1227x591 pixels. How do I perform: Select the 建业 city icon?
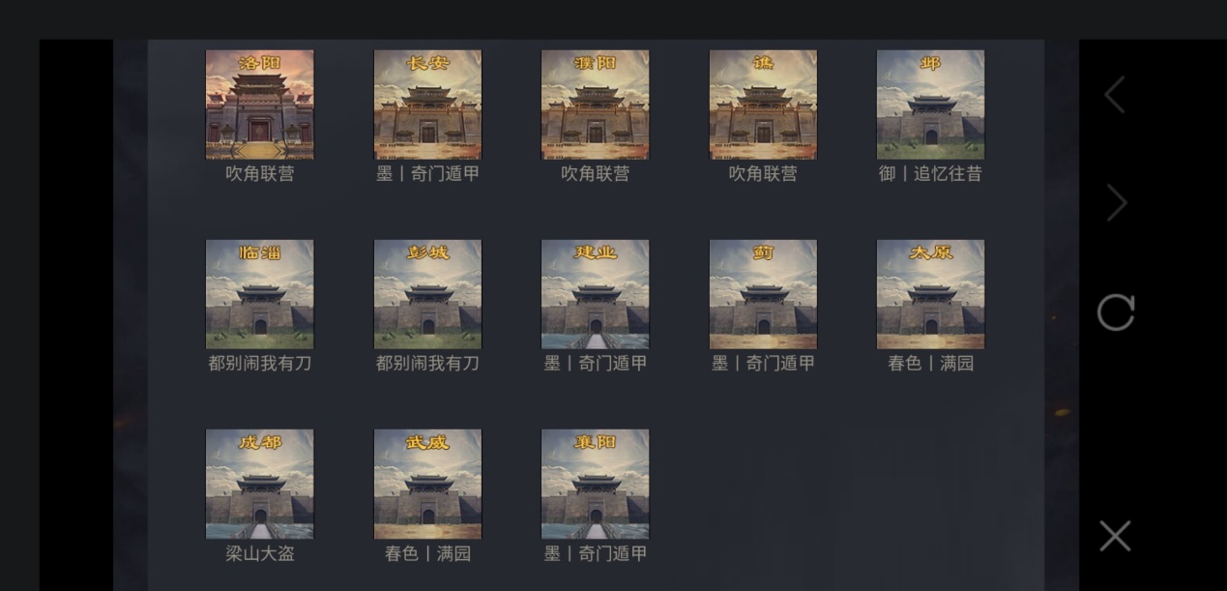pos(595,294)
